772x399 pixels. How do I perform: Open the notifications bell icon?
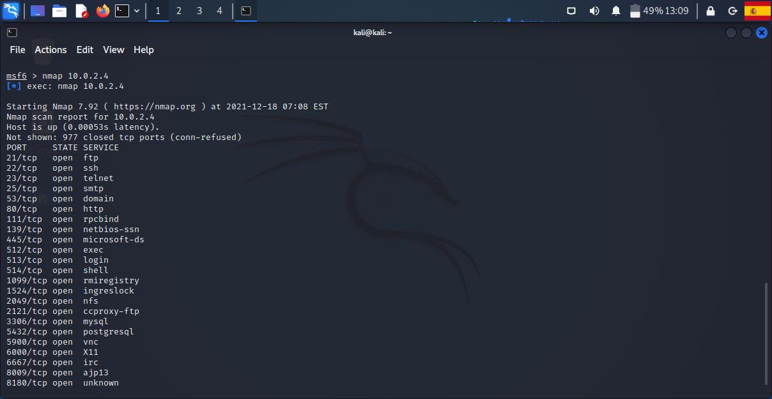click(616, 11)
